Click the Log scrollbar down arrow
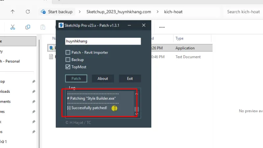 coord(136,114)
